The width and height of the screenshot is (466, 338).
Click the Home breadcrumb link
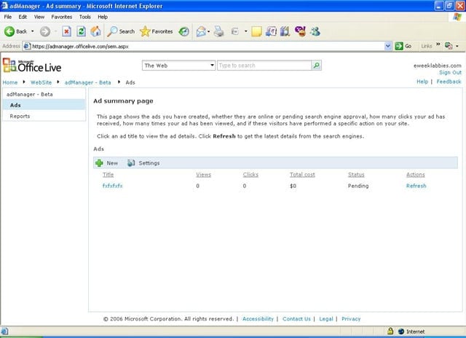click(x=10, y=82)
